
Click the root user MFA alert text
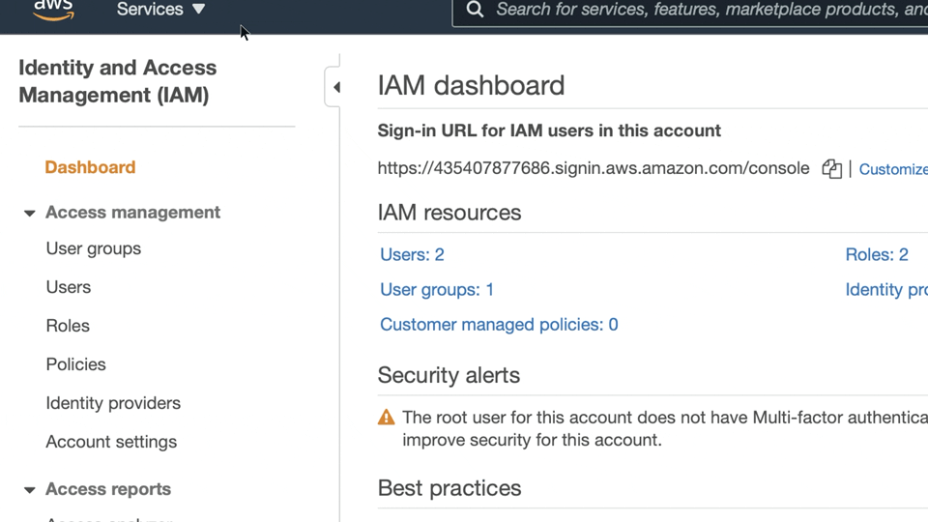coord(665,428)
